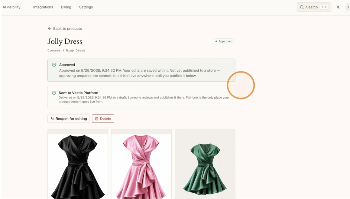Click the check icon in the Approved banner
Viewport: 350px width, 199px height.
54,65
